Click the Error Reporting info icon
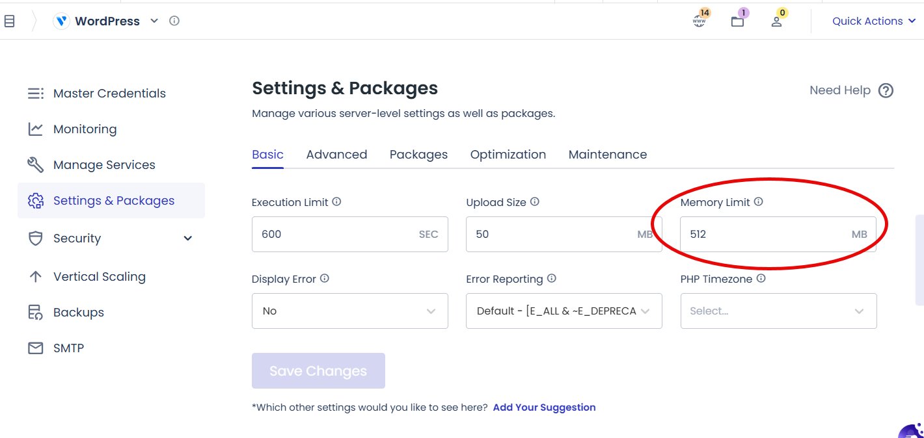The width and height of the screenshot is (924, 438). 552,279
